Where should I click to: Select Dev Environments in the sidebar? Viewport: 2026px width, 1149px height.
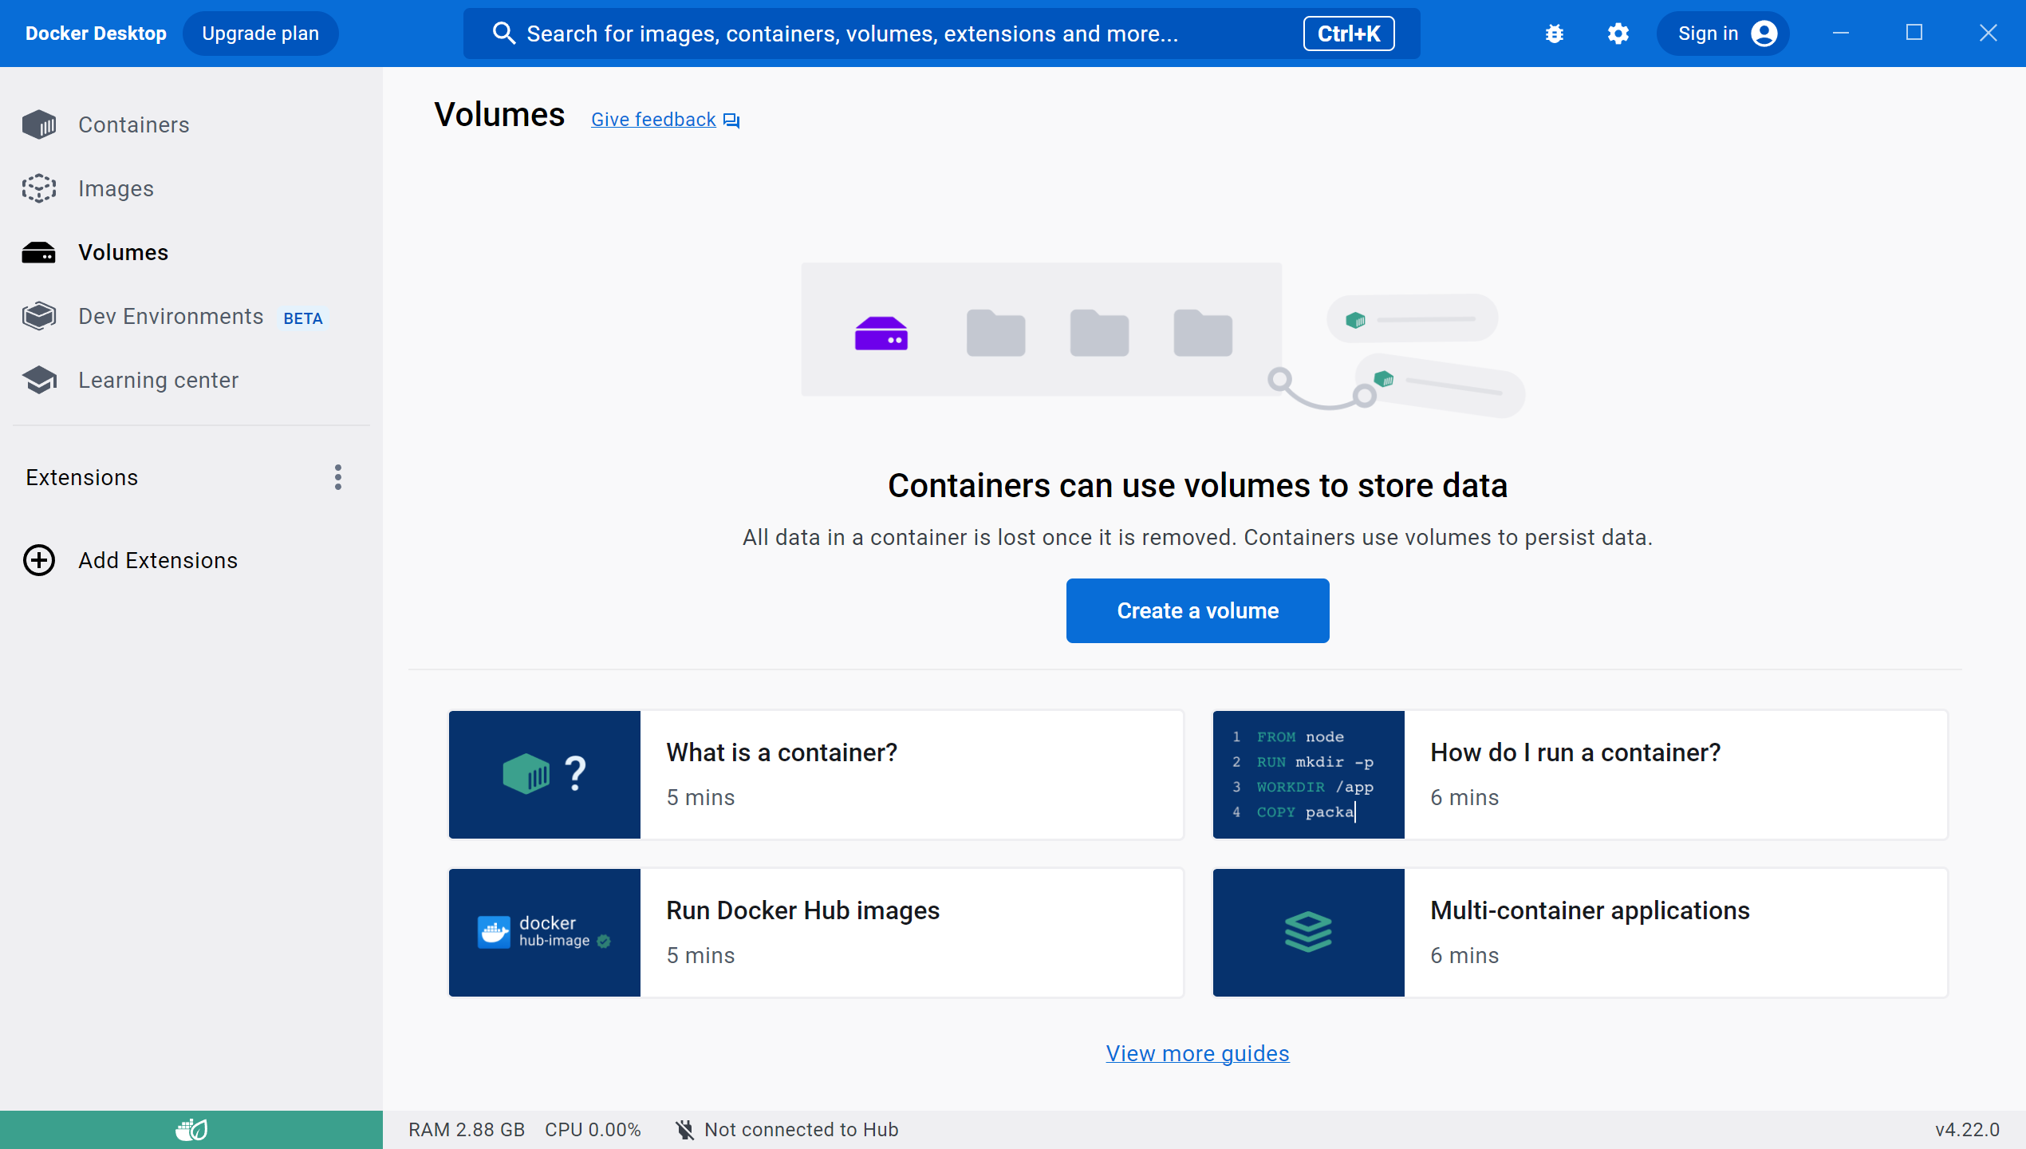tap(191, 316)
